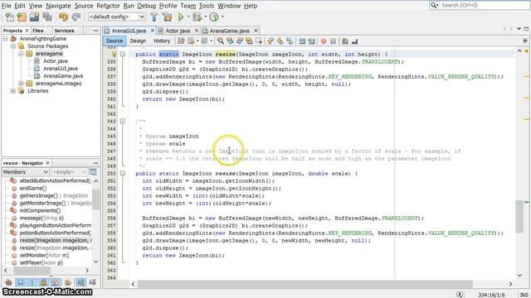
Task: Toggle Show Inner Classes filter in Navigator
Action: [56, 282]
